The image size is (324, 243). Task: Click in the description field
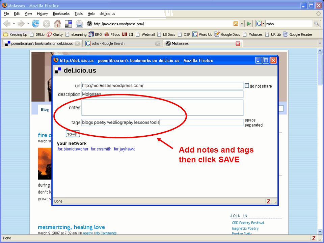point(162,94)
